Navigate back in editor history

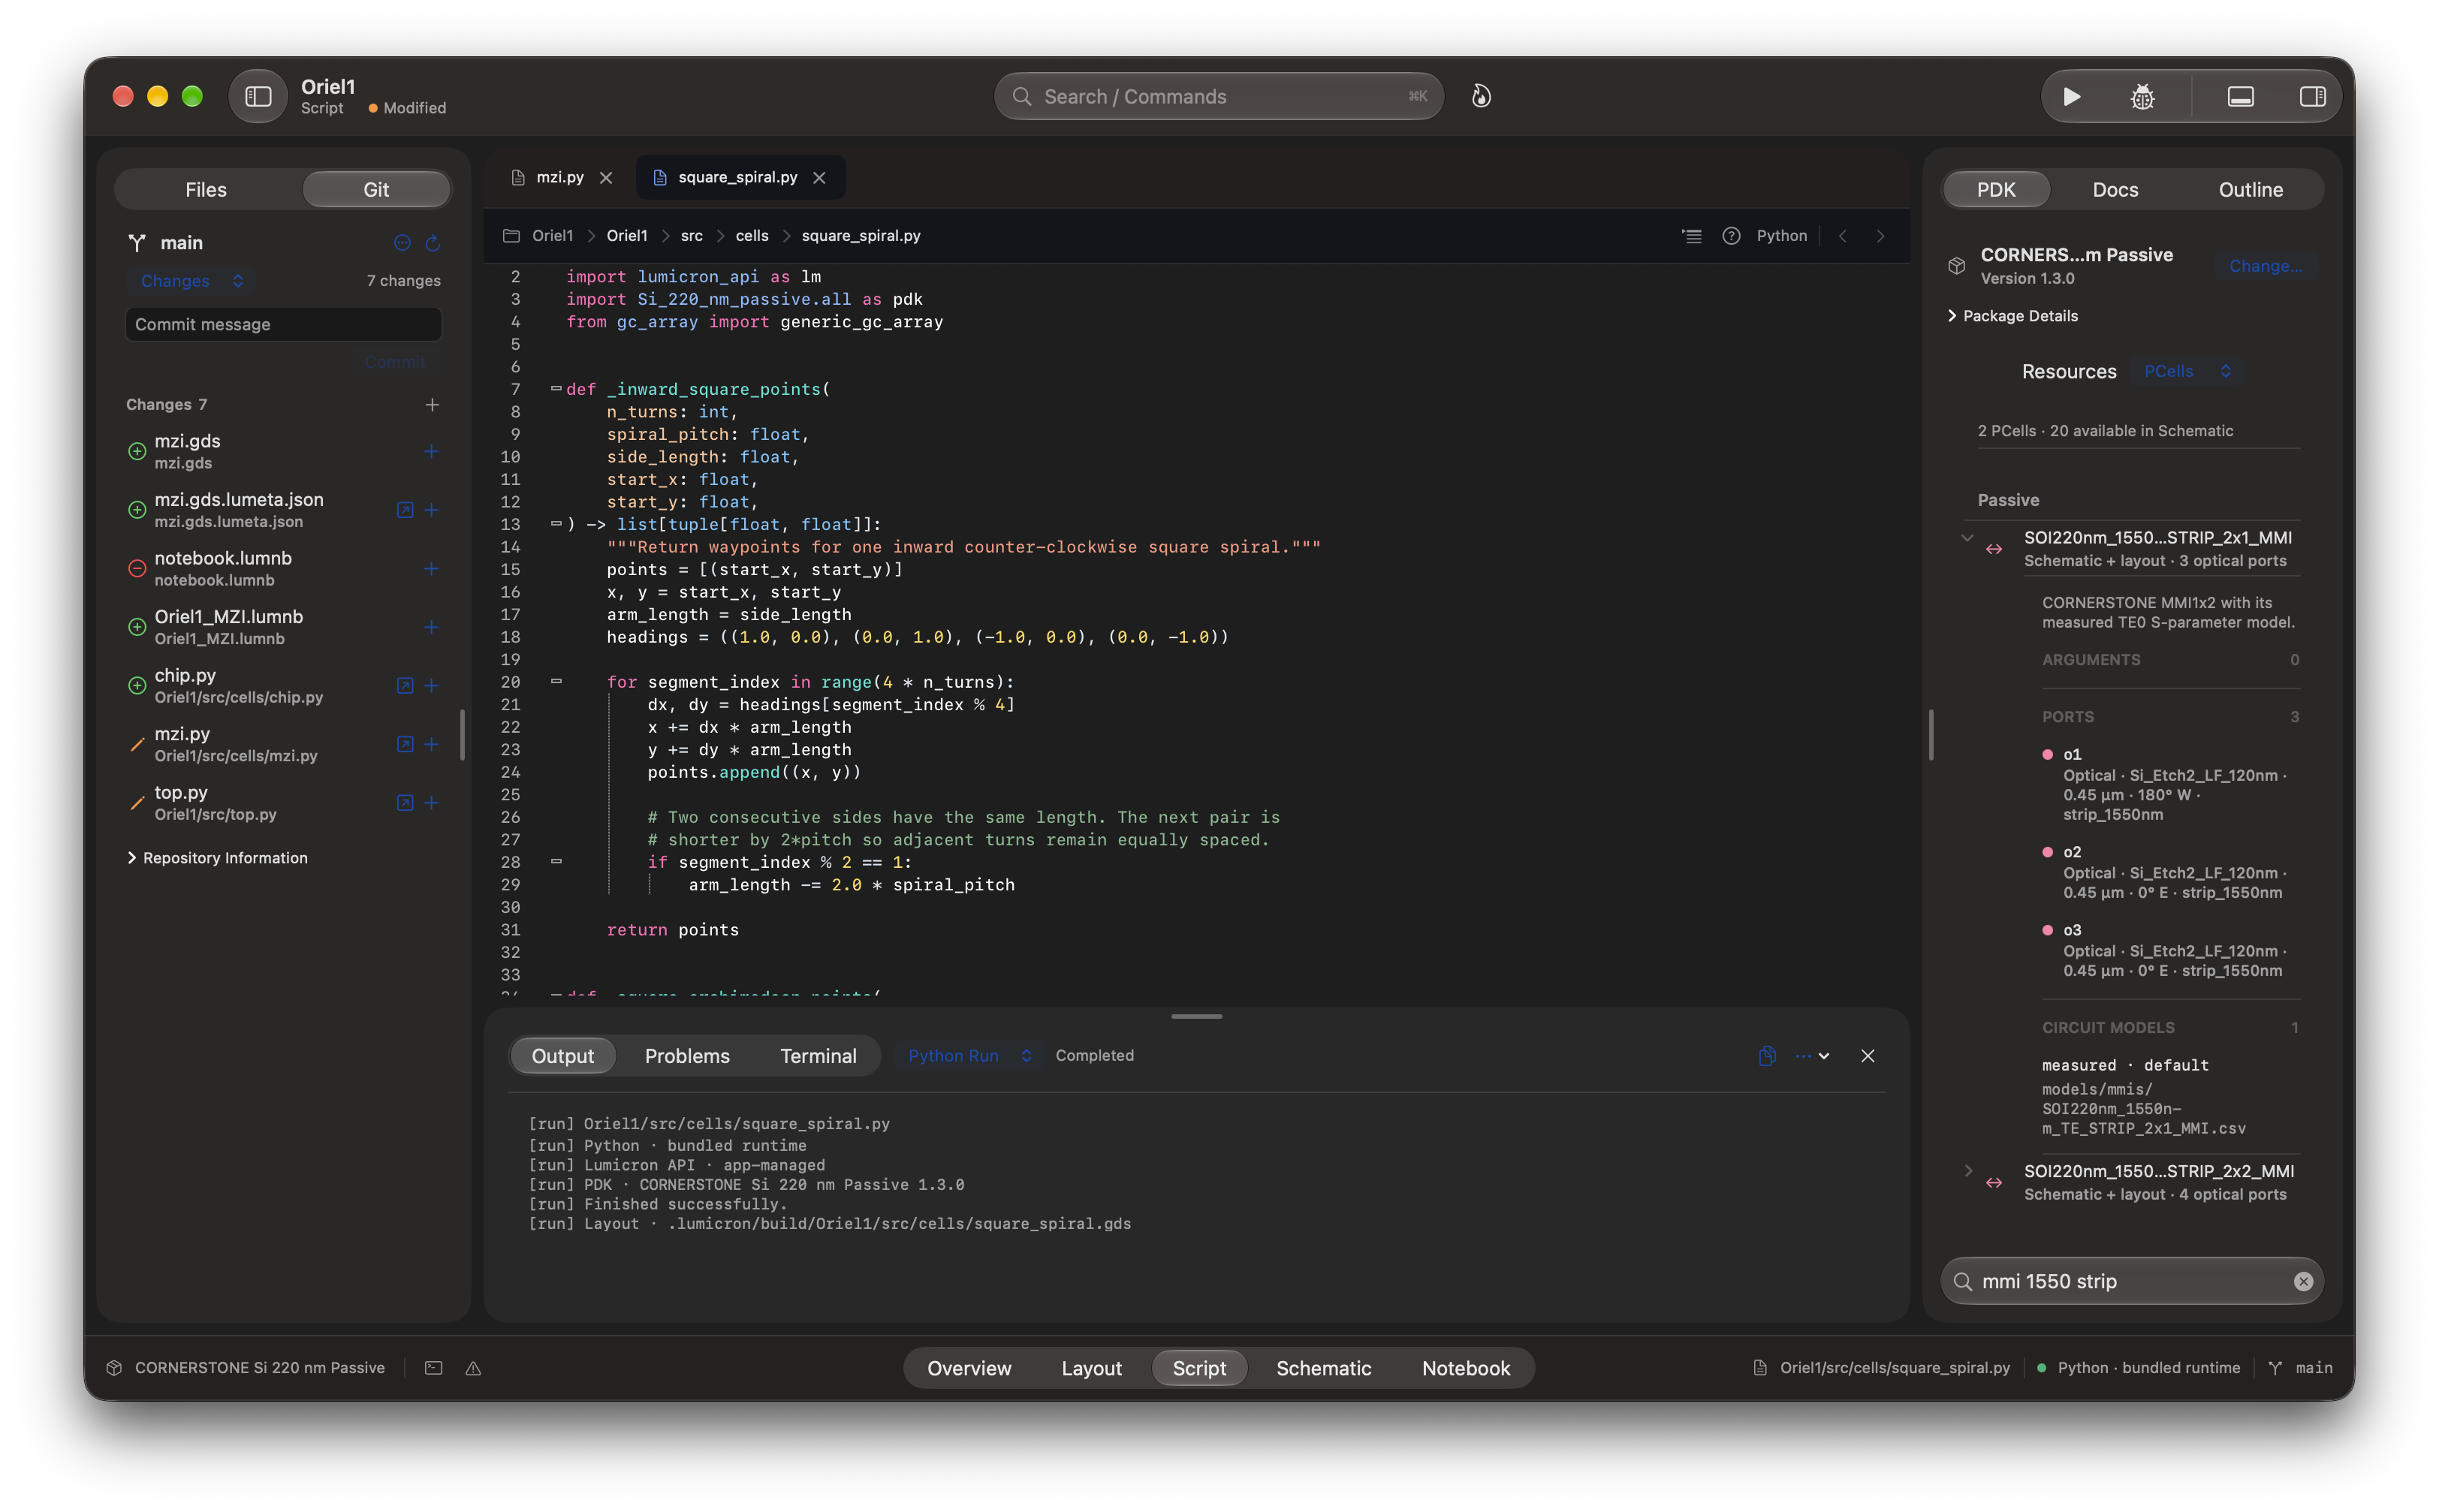click(x=1842, y=236)
